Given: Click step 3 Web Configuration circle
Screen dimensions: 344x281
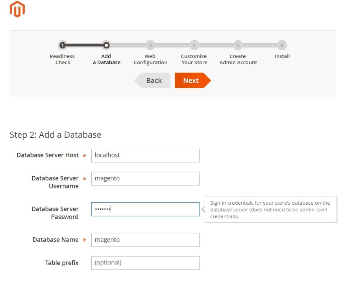Looking at the screenshot, I should point(150,45).
